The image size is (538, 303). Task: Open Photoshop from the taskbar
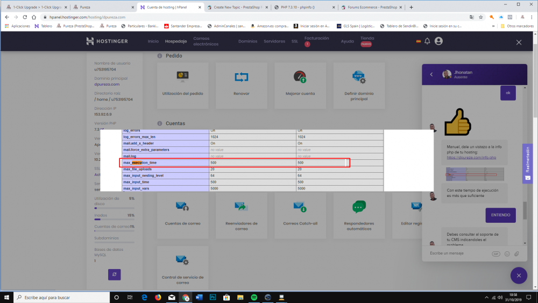pyautogui.click(x=213, y=298)
